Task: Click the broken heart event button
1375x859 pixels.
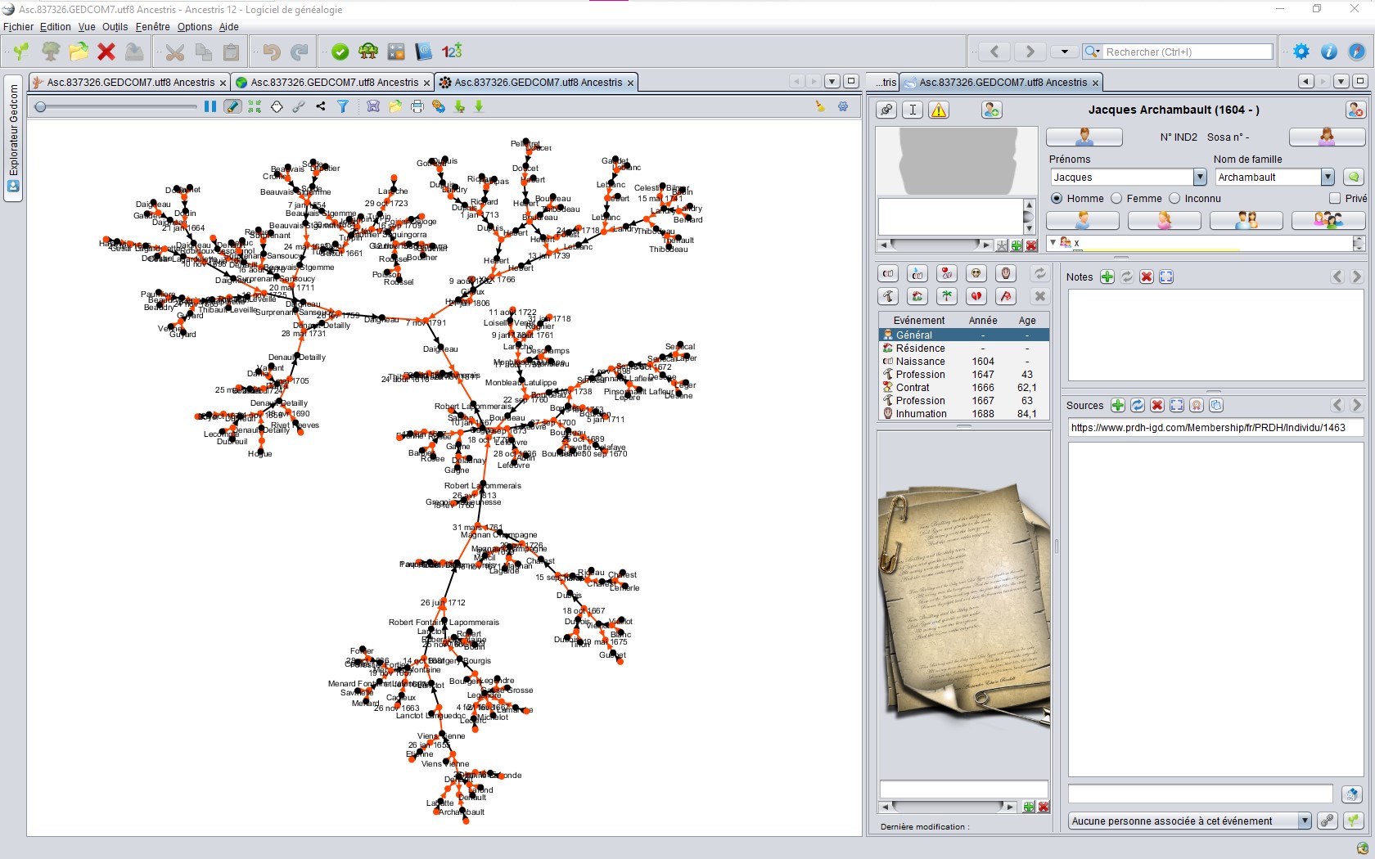Action: [x=976, y=296]
